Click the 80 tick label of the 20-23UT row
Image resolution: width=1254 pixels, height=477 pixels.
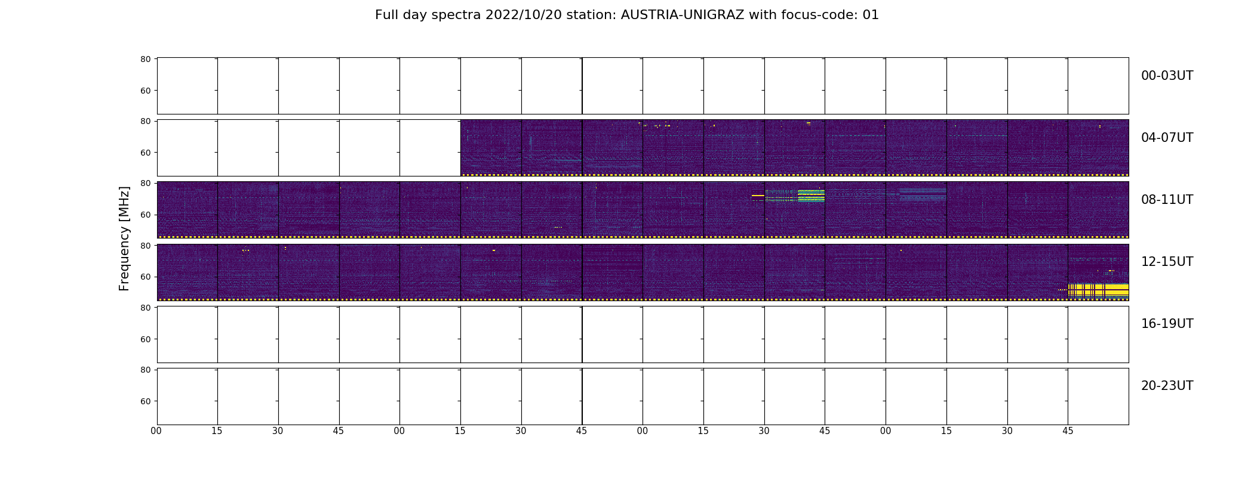[x=145, y=370]
